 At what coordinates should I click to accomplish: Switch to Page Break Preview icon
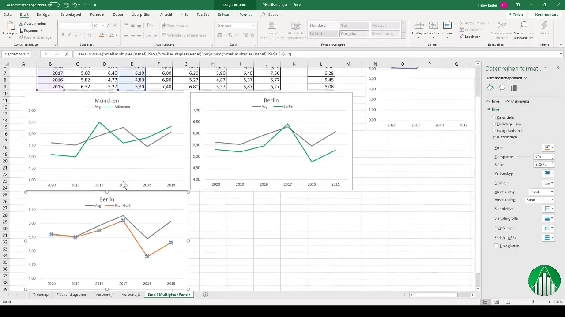click(x=508, y=302)
